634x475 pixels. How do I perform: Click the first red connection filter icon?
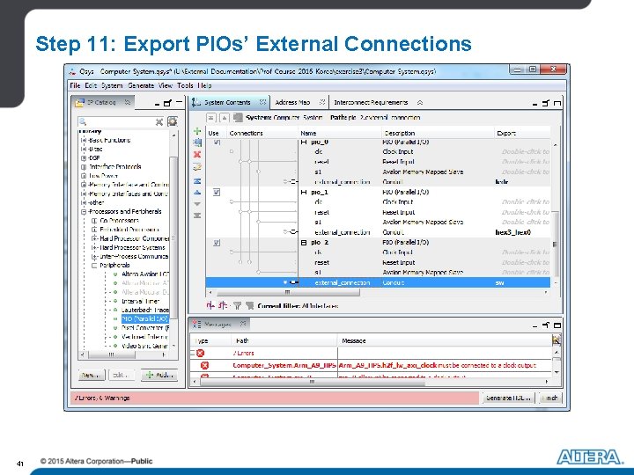(210, 306)
